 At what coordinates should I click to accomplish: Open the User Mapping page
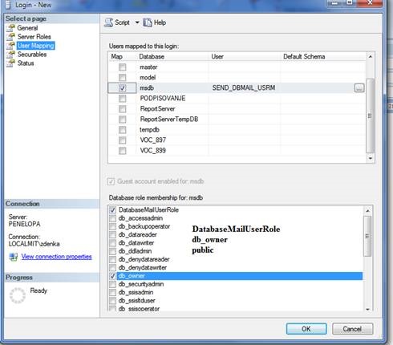35,46
